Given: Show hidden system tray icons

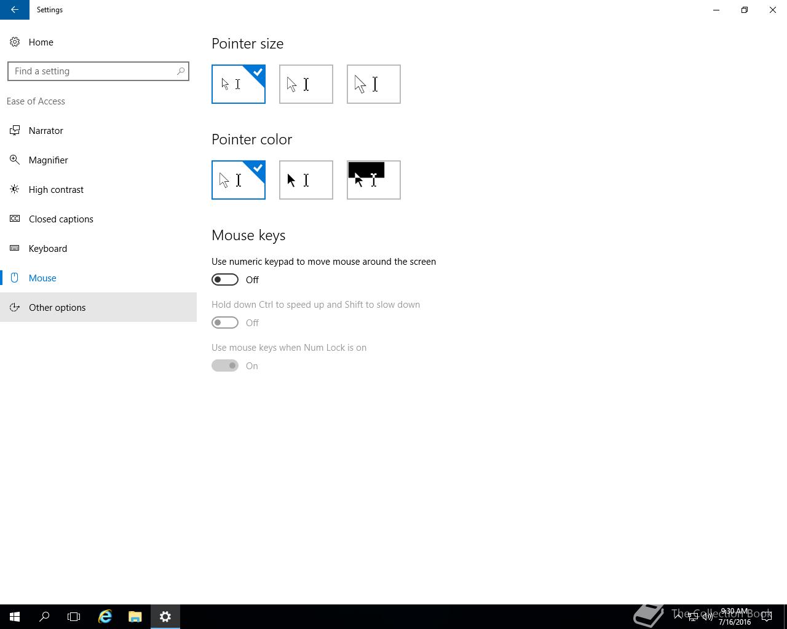Looking at the screenshot, I should click(x=678, y=617).
